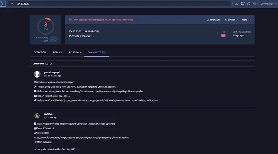The image size is (278, 154).
Task: Click the Hong Kong flag icon
Action: click(x=224, y=36)
